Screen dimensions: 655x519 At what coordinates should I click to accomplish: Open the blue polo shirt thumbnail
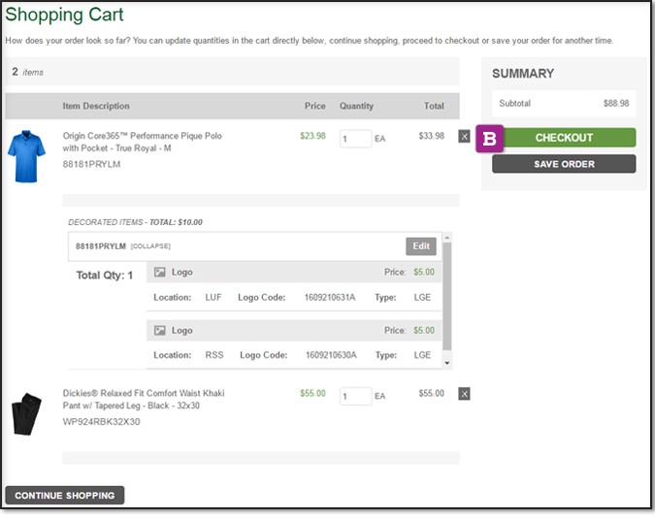pyautogui.click(x=26, y=157)
